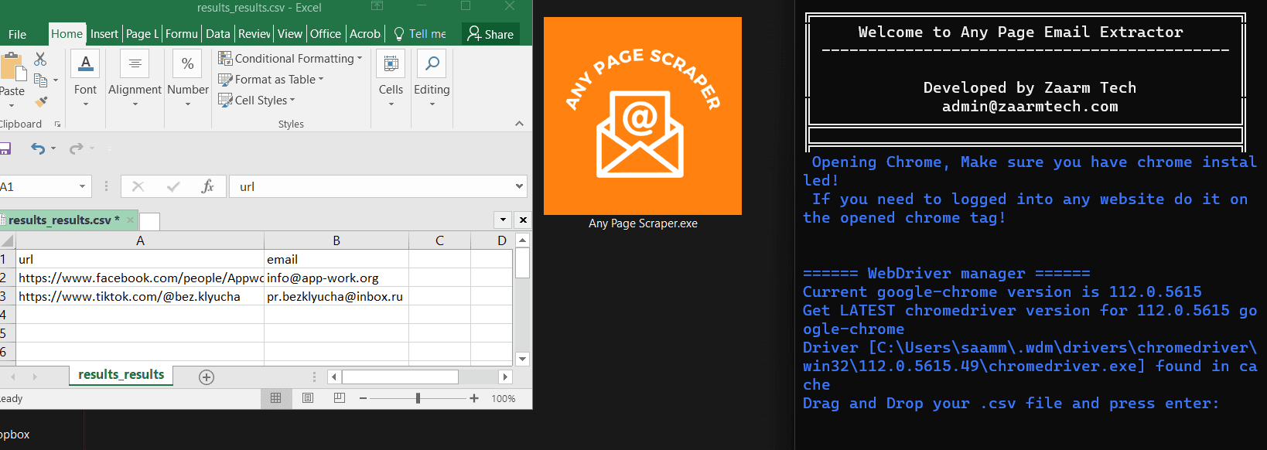The width and height of the screenshot is (1267, 450).
Task: Select the tiktok.com/@bez.klyucha URL cell
Action: (x=140, y=296)
